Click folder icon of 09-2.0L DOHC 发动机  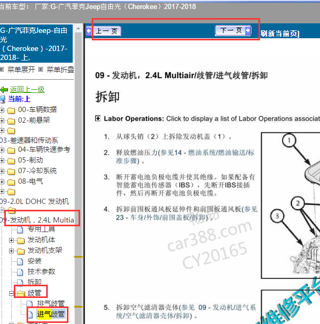tap(11, 192)
